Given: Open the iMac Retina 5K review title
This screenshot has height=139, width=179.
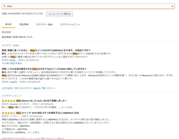Looking at the screenshot, I should coord(41,101).
